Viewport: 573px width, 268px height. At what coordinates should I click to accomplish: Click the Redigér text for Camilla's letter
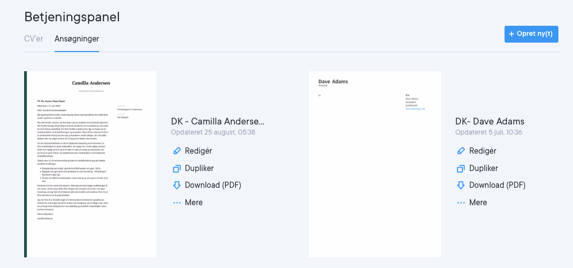point(200,151)
